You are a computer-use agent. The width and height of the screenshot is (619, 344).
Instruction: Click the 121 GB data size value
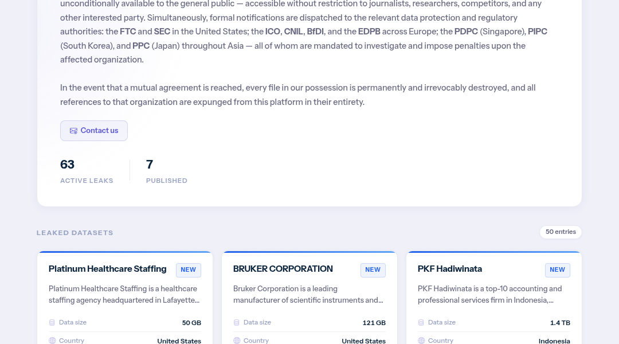point(374,323)
